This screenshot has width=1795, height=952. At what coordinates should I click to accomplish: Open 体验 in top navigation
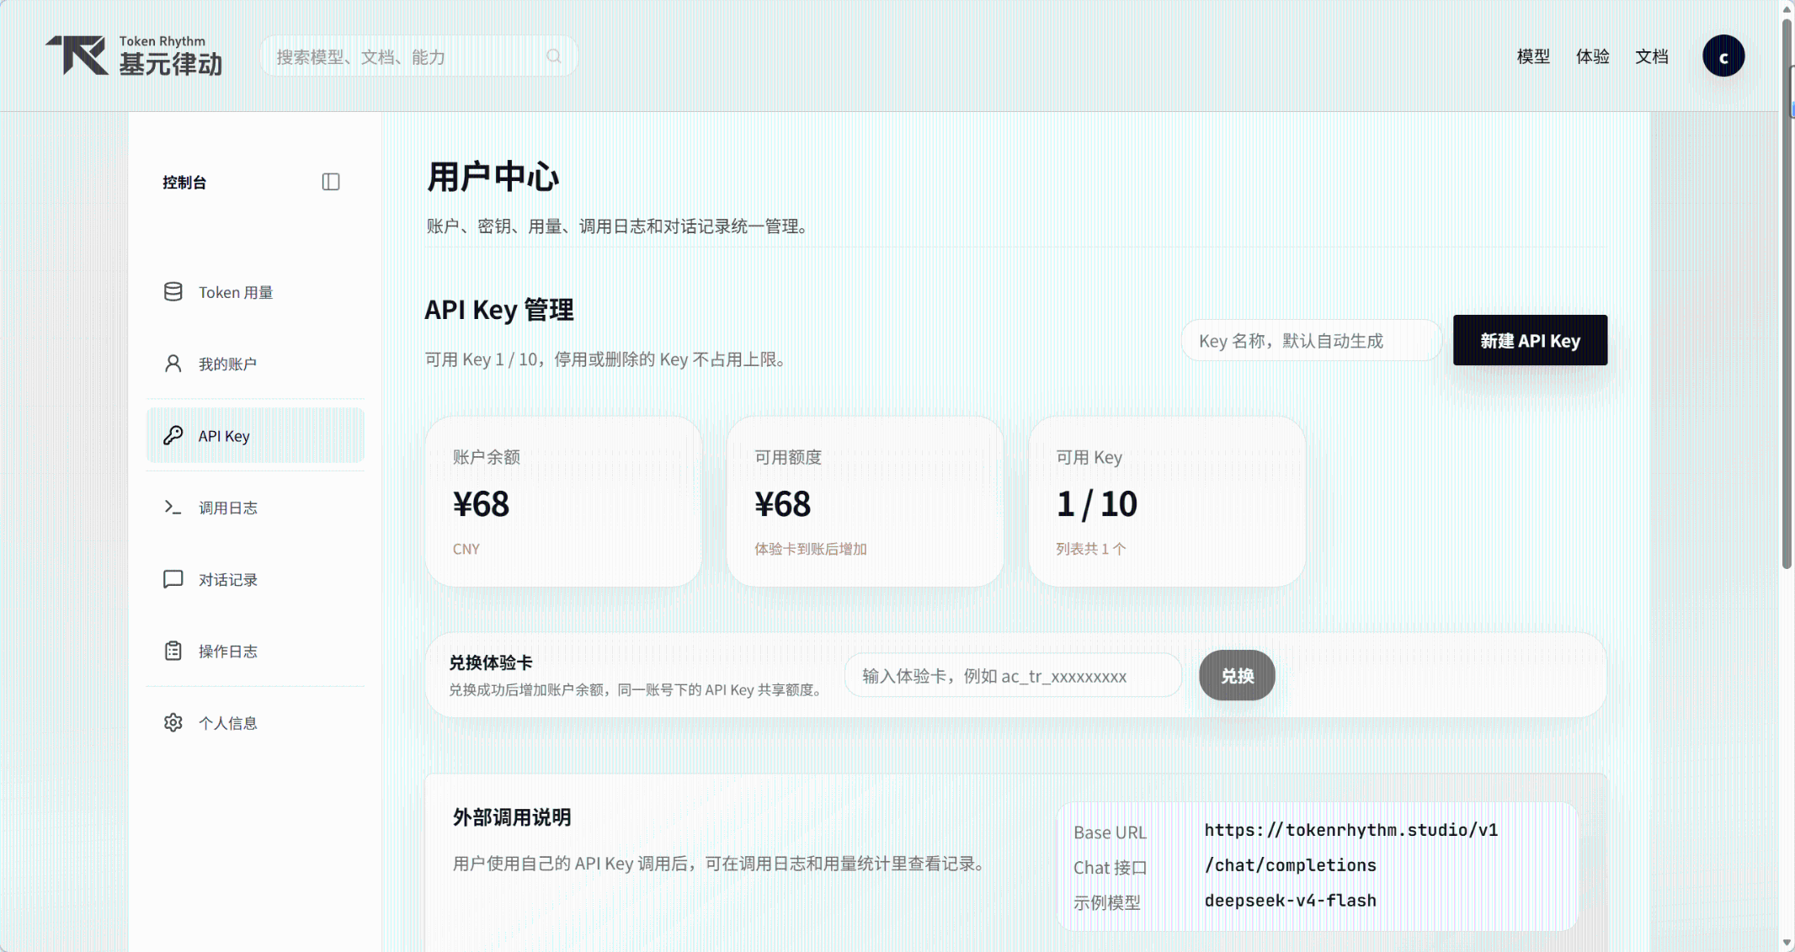point(1592,56)
